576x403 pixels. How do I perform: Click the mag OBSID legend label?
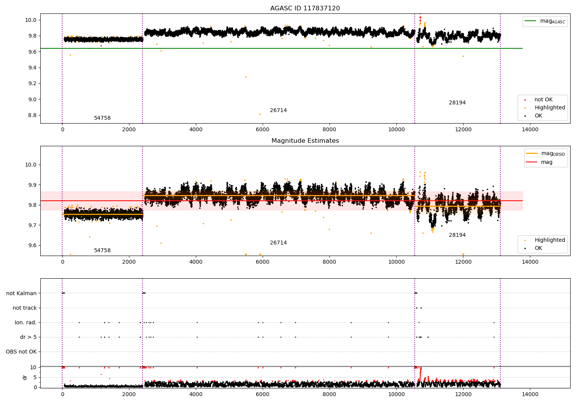(x=553, y=154)
